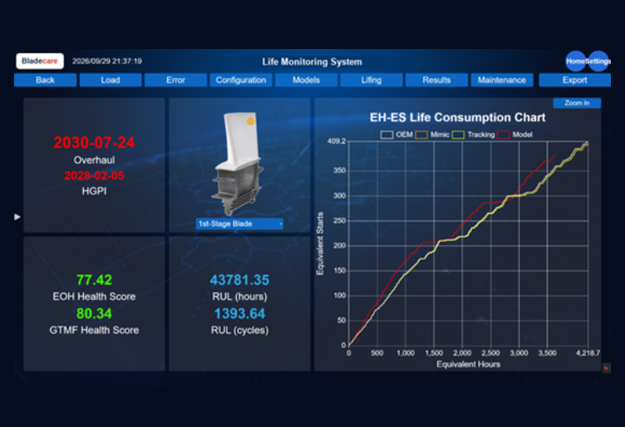
Task: Click the EOH Health Score label
Action: click(x=94, y=297)
